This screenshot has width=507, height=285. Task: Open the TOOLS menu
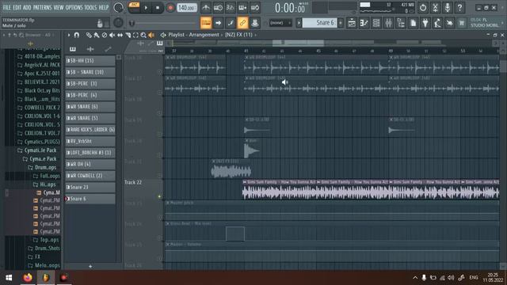(90, 7)
